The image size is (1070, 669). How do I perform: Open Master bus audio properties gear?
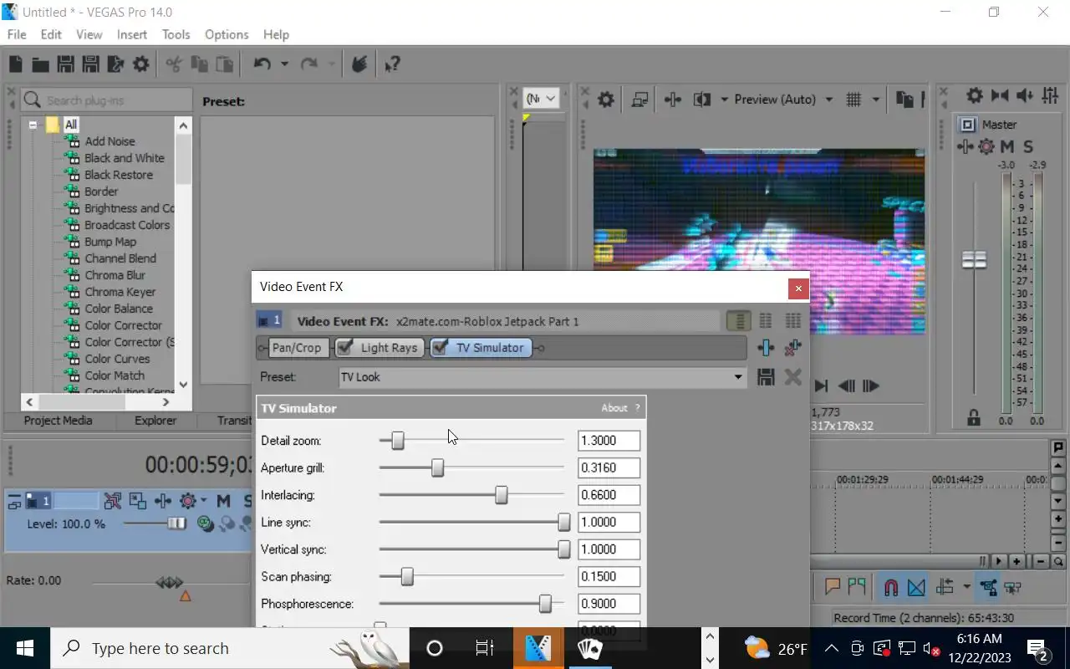click(x=975, y=96)
